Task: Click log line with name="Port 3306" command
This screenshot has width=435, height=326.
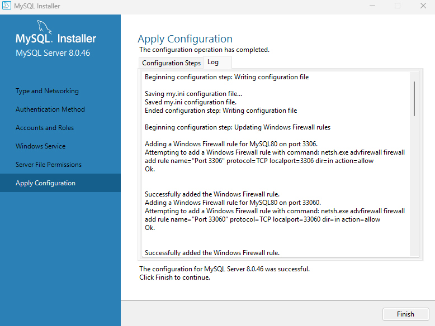Action: tap(259, 161)
